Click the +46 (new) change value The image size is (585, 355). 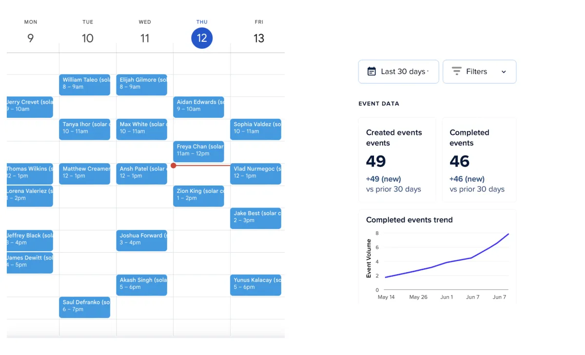click(x=467, y=179)
